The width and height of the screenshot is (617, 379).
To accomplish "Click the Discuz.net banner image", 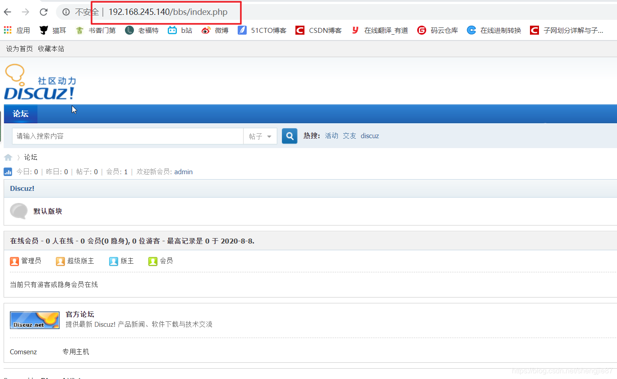I will point(35,320).
